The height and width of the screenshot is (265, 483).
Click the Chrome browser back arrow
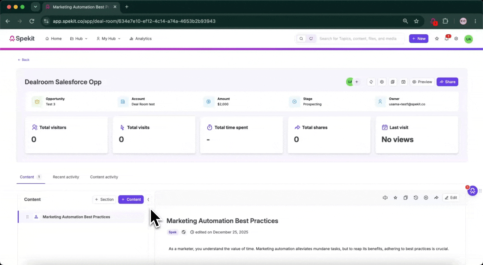8,21
